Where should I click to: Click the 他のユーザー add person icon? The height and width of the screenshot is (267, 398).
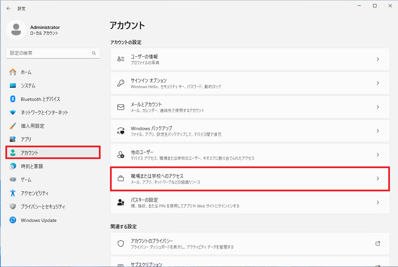(121, 155)
